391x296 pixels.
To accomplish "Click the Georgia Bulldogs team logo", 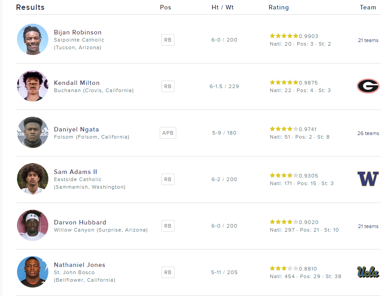I will [x=368, y=86].
